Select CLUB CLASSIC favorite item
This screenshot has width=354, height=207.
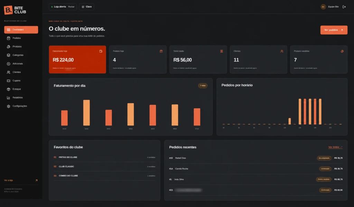coord(104,167)
